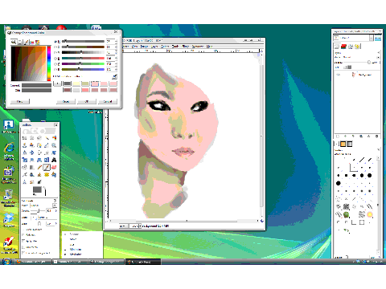
Task: Select the Rectangle Select tool in the toolbox
Action: coord(25,138)
